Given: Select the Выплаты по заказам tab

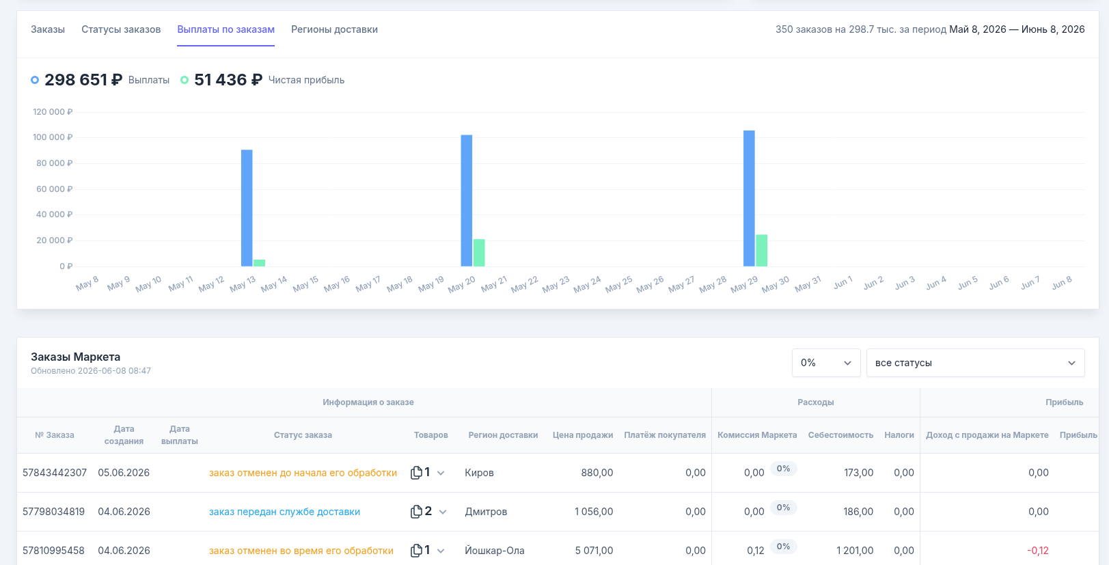Looking at the screenshot, I should click(x=225, y=29).
